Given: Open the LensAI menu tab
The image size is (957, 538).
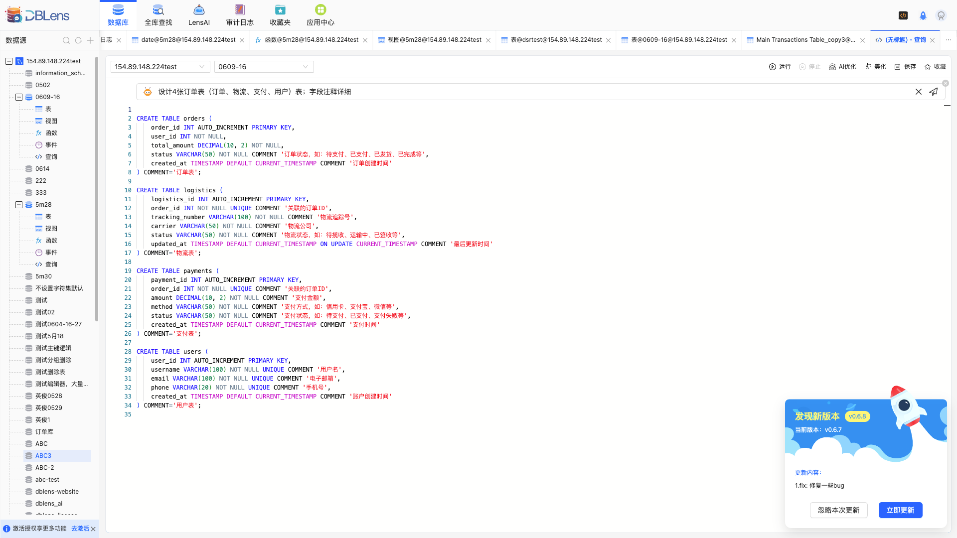Looking at the screenshot, I should 199,15.
